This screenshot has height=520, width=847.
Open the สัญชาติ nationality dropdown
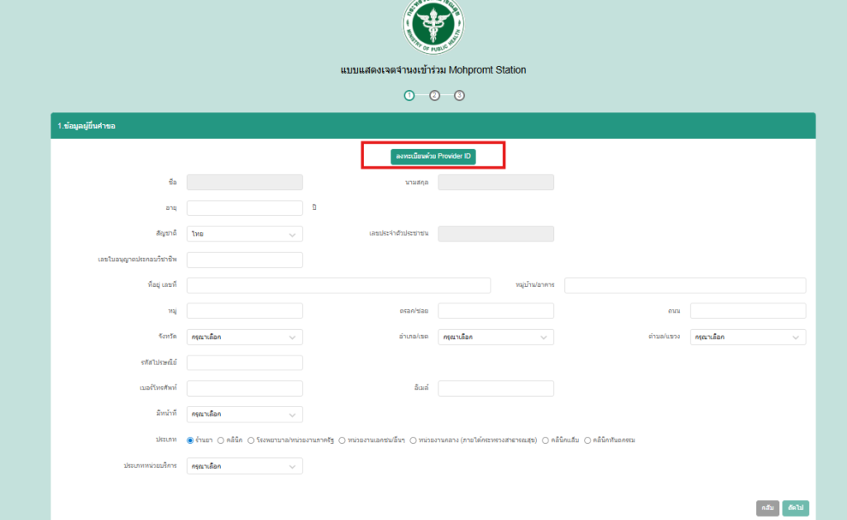coord(244,234)
